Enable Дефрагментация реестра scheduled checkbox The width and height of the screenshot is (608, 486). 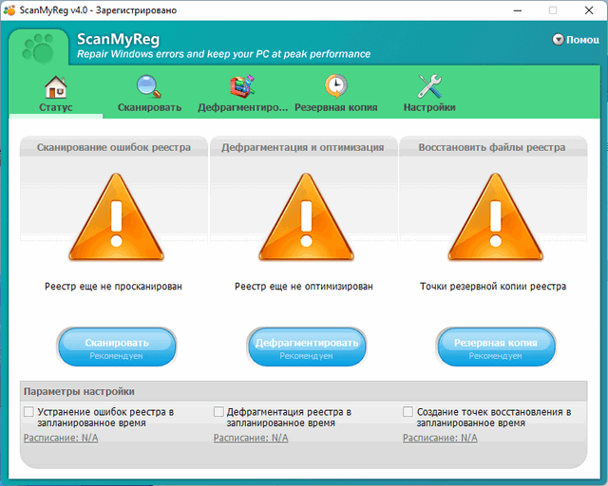pos(218,412)
